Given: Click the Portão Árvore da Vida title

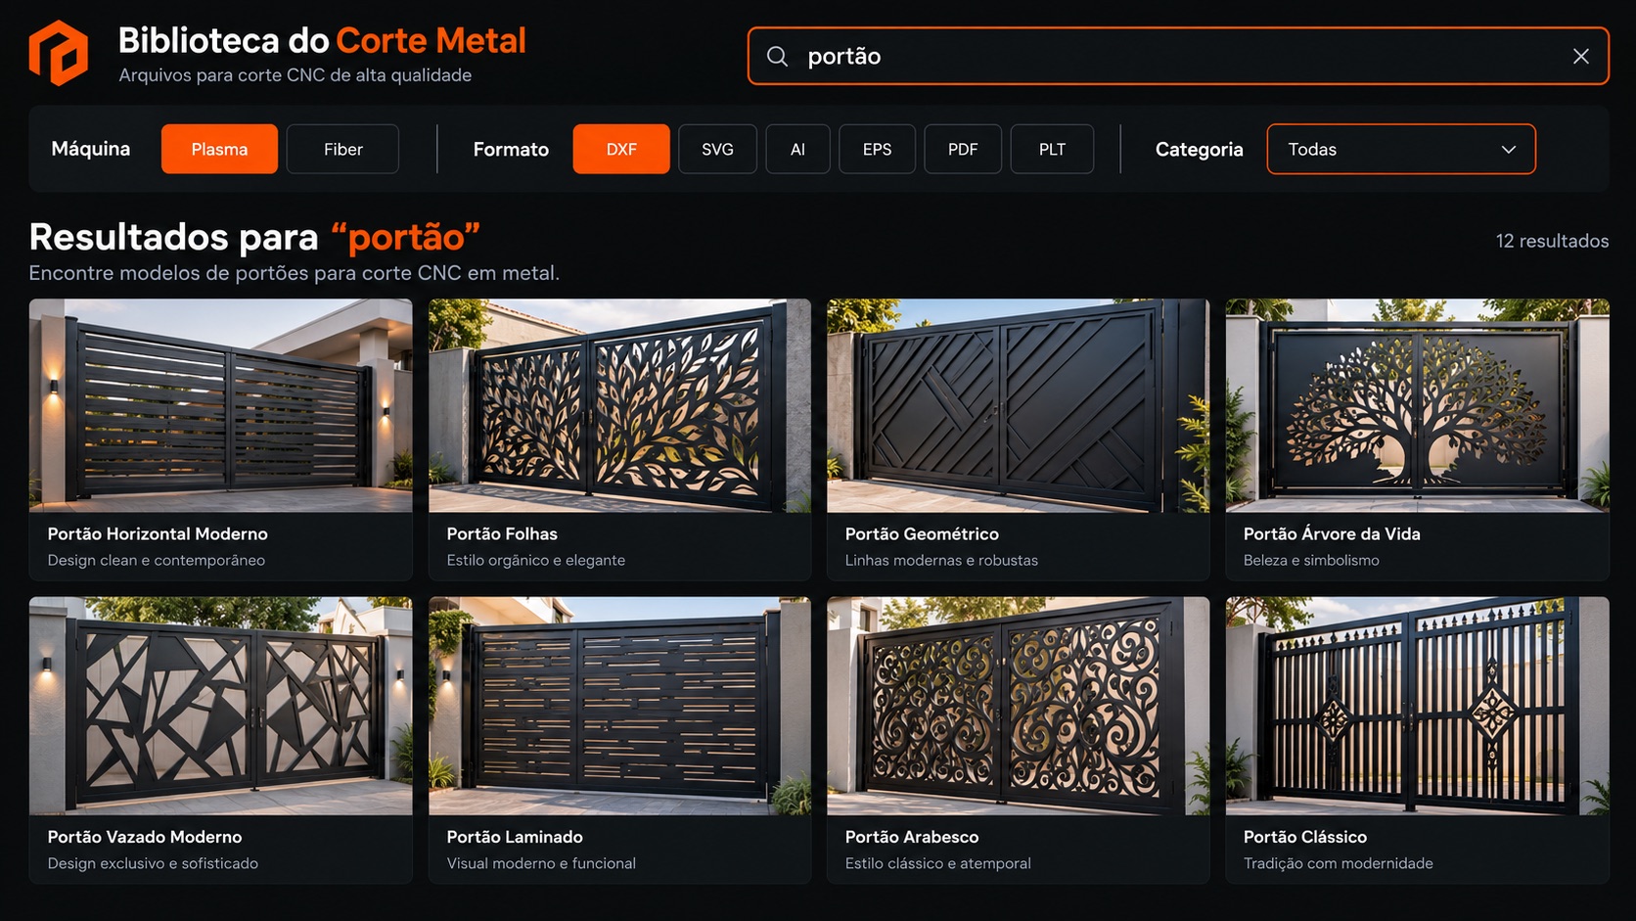Looking at the screenshot, I should coord(1332,533).
